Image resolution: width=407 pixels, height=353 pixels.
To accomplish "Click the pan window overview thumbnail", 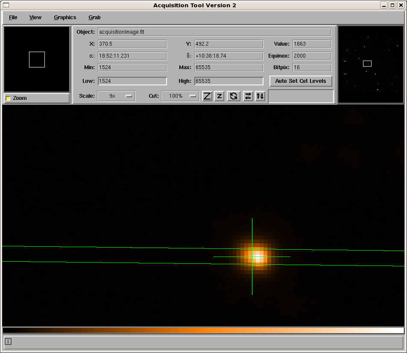I will tap(371, 64).
